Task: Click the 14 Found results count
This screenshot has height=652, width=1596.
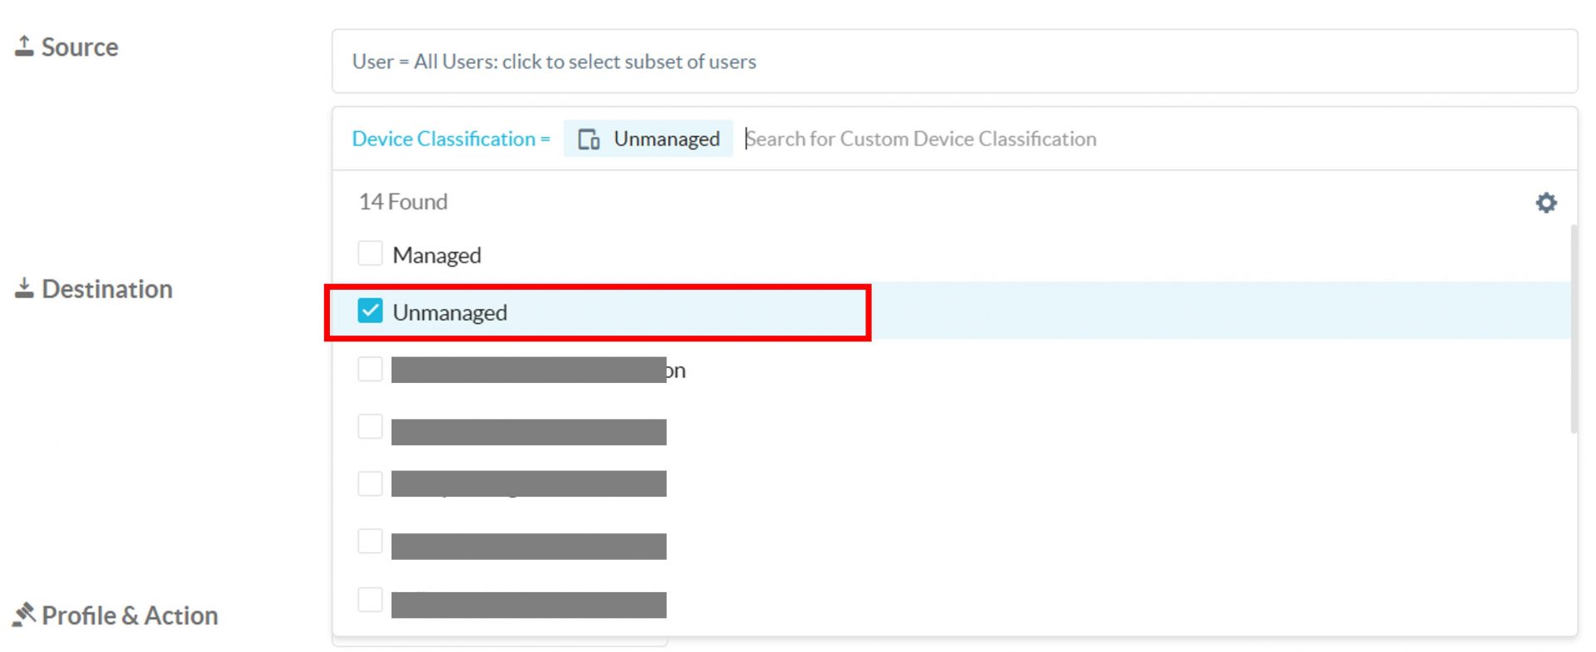Action: pos(403,202)
